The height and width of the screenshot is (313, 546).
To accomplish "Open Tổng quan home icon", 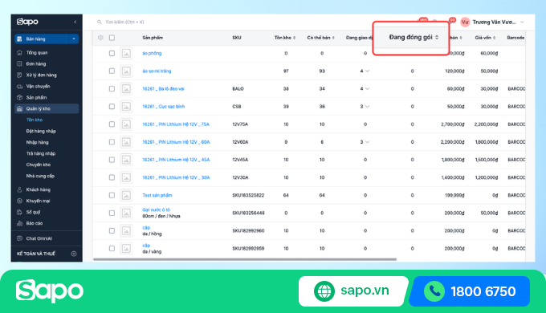I will coord(19,53).
